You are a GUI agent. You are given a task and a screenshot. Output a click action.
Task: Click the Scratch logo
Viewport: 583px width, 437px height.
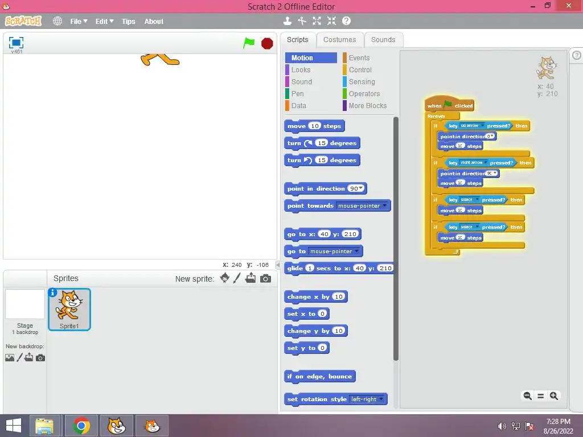pyautogui.click(x=23, y=21)
